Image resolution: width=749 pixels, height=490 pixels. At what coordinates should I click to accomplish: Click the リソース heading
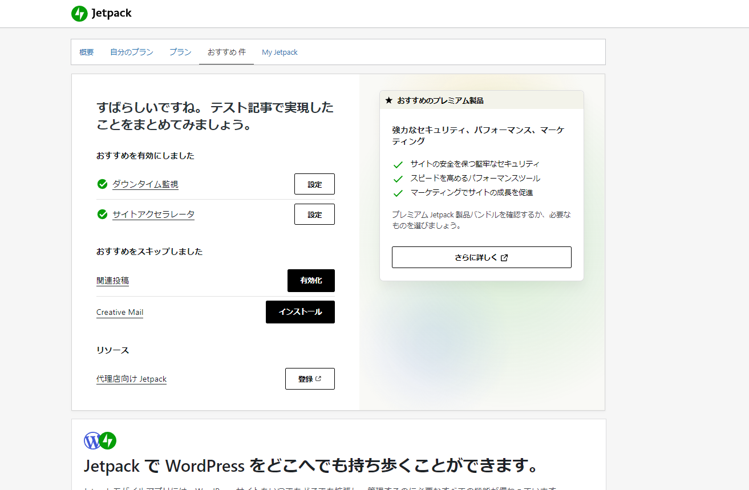click(113, 350)
